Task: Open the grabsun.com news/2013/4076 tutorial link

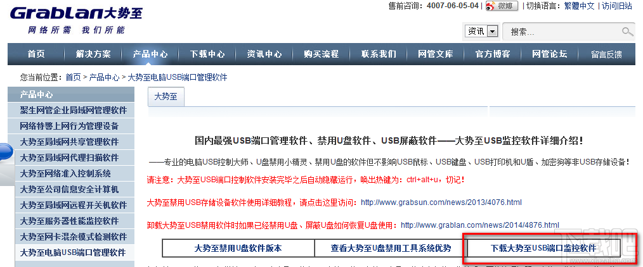Action: click(x=441, y=202)
